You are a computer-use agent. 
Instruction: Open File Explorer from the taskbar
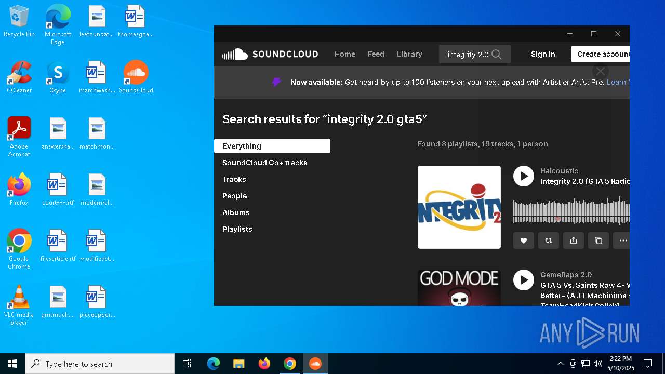(238, 364)
